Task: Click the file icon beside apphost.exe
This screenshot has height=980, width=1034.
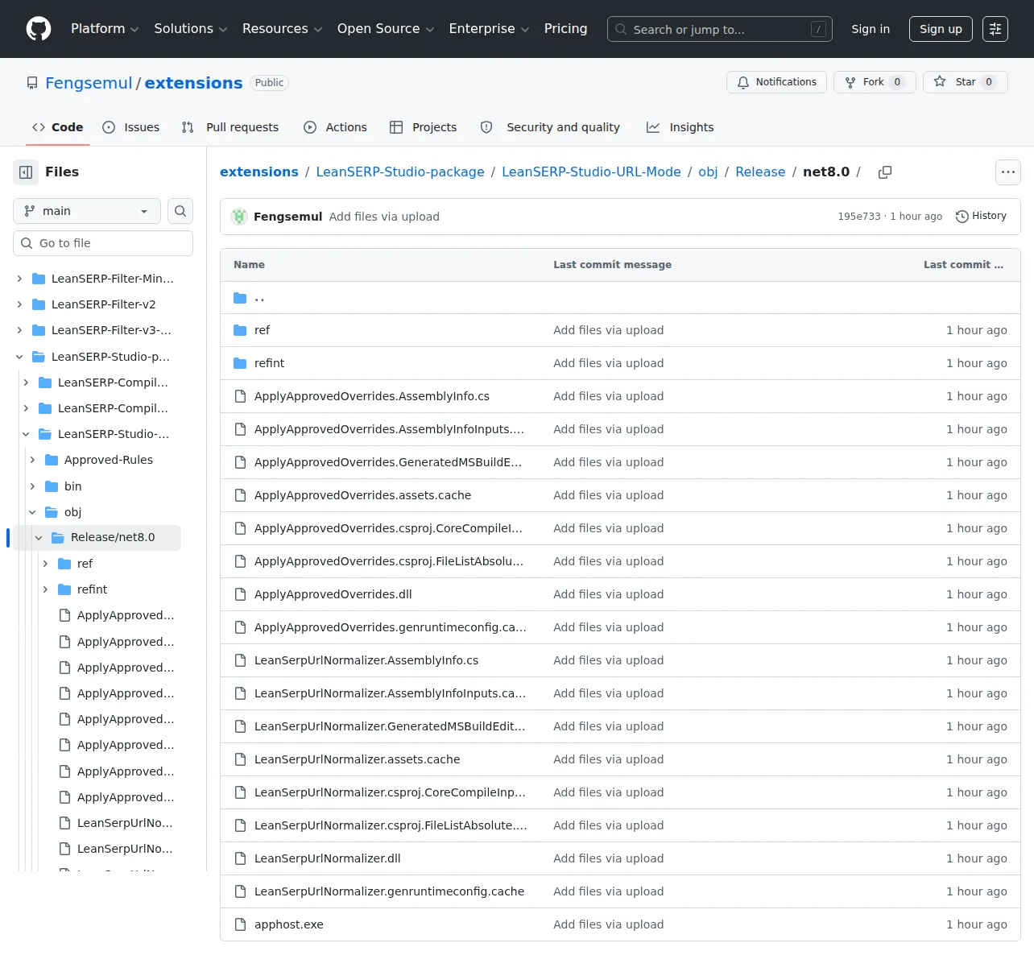Action: pos(240,924)
